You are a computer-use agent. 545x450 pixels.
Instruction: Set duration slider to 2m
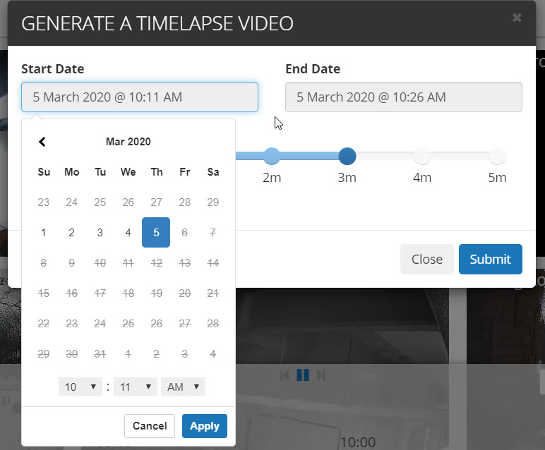pos(272,156)
